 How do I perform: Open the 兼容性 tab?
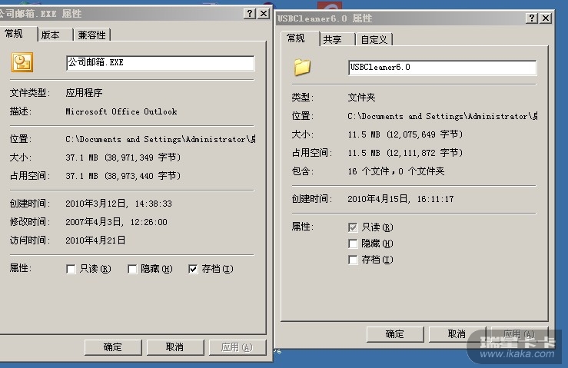tap(92, 35)
